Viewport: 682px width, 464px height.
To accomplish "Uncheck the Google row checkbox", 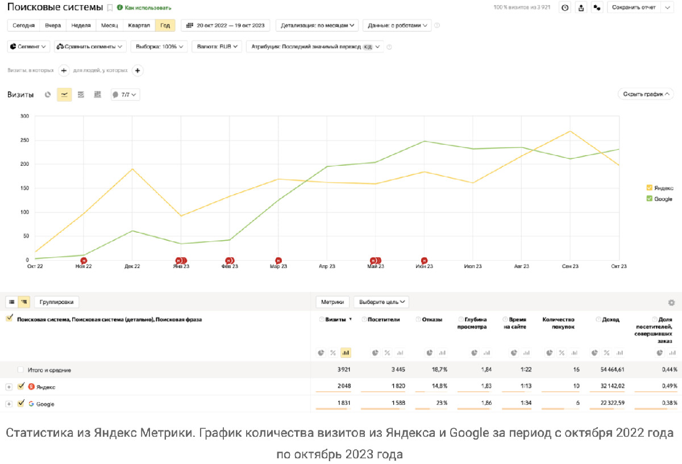I will click(x=21, y=403).
